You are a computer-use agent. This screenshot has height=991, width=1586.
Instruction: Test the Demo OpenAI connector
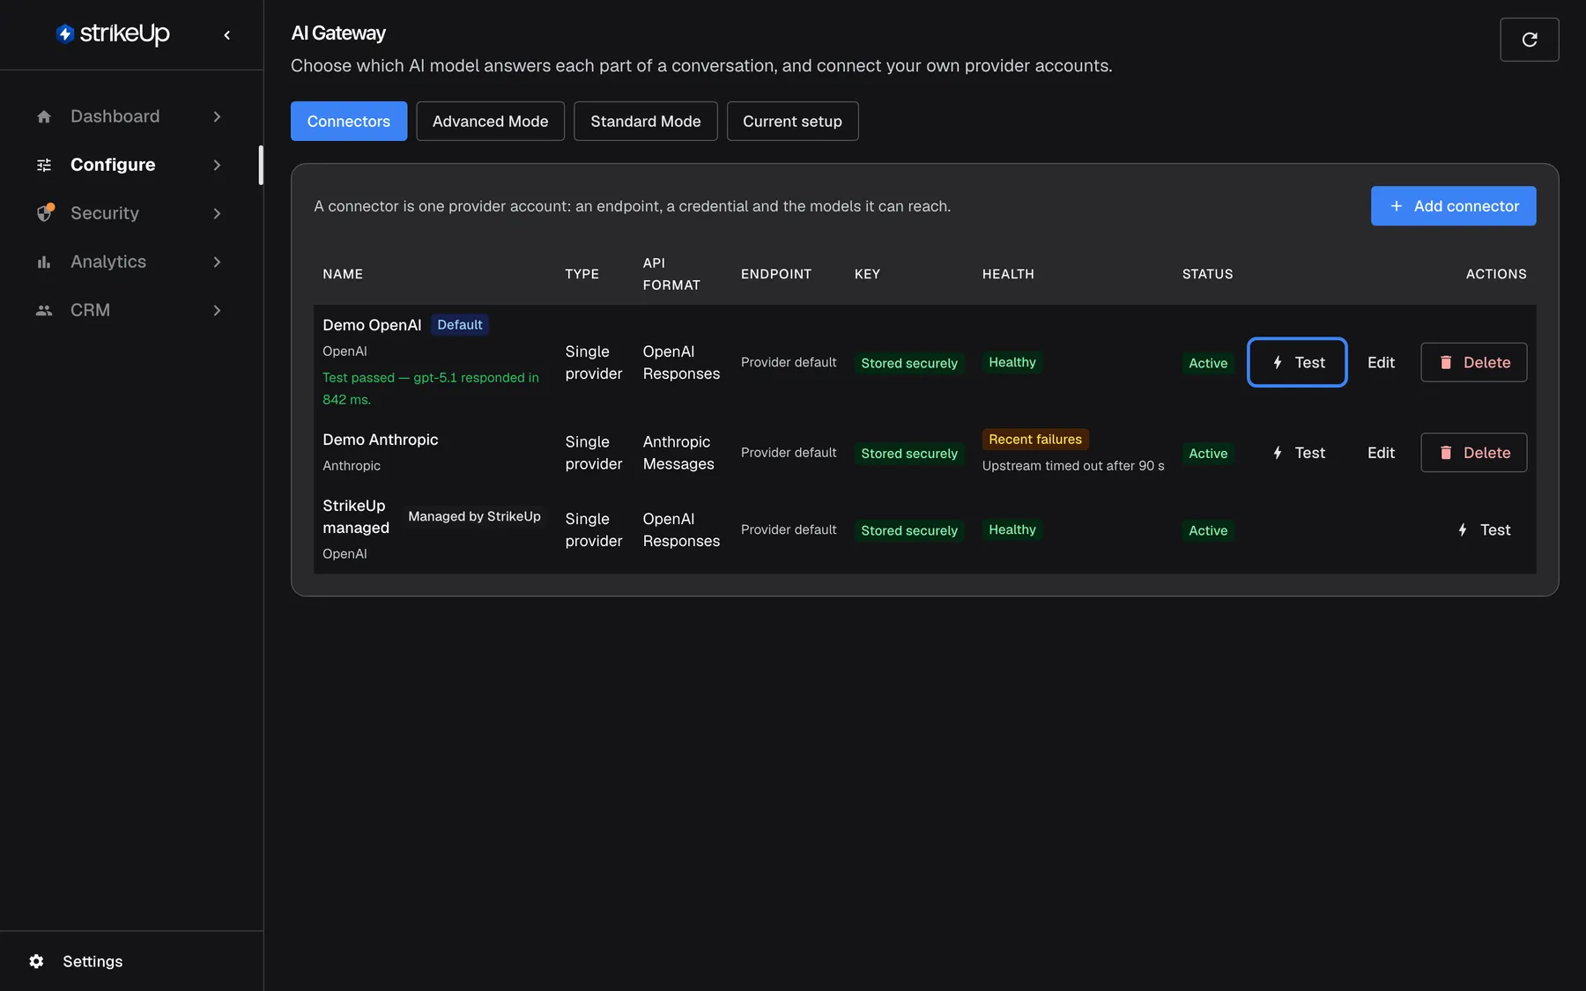[1297, 362]
